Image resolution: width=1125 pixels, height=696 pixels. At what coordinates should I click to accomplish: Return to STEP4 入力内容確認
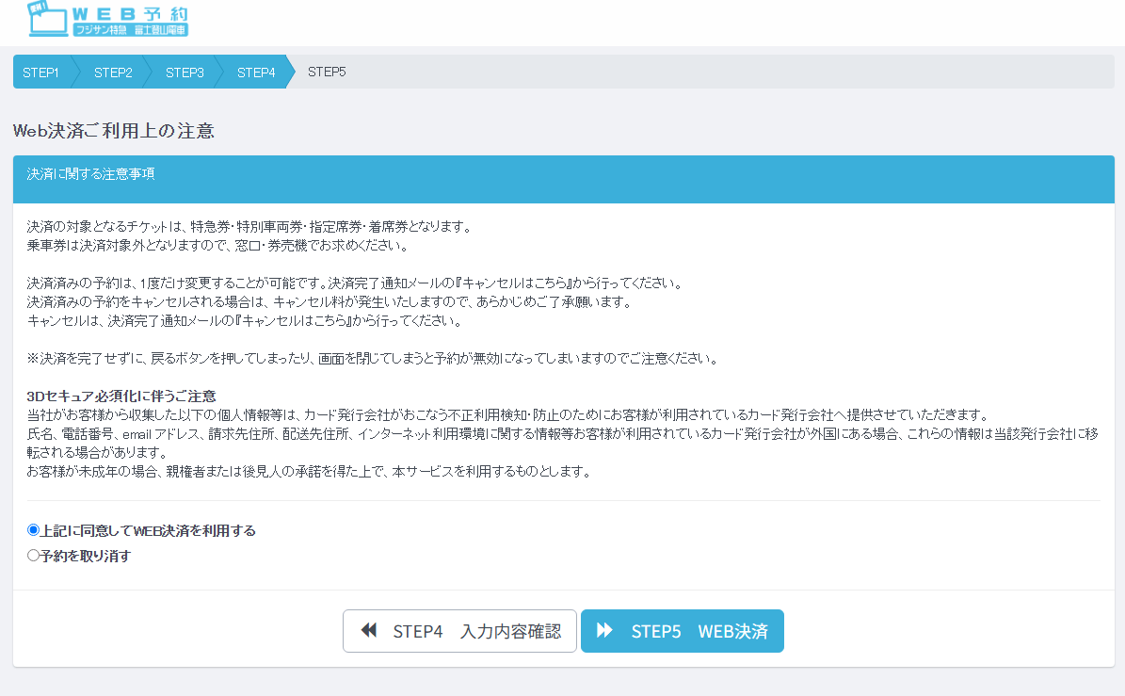click(x=459, y=631)
